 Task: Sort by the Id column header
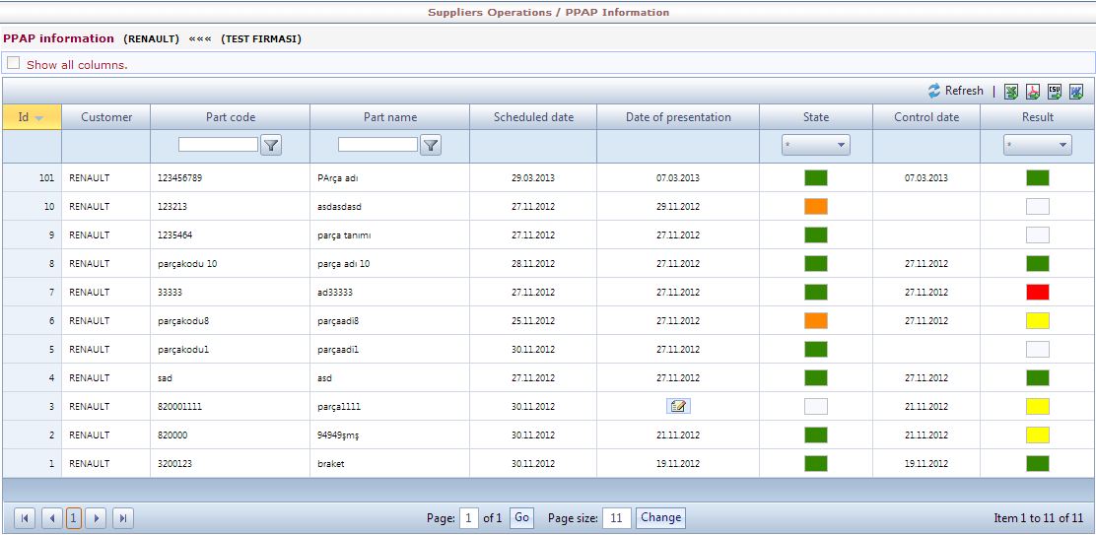tap(32, 117)
